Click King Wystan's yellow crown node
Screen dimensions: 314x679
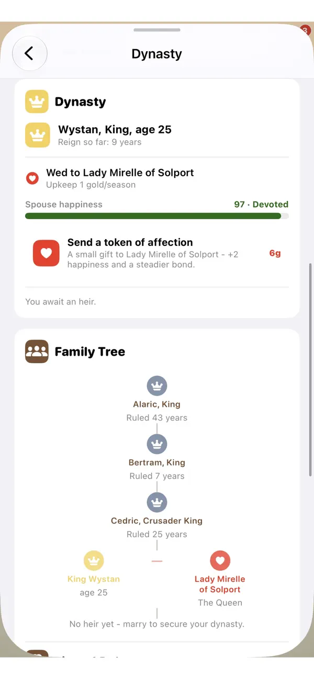click(x=94, y=561)
